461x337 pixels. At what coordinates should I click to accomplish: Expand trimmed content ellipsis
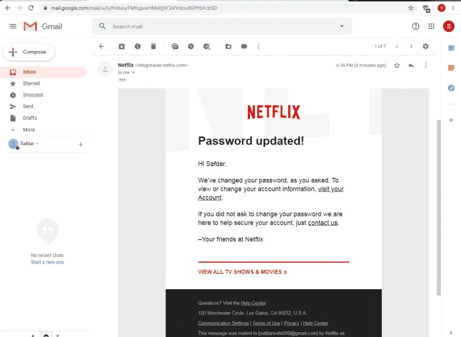pyautogui.click(x=122, y=80)
